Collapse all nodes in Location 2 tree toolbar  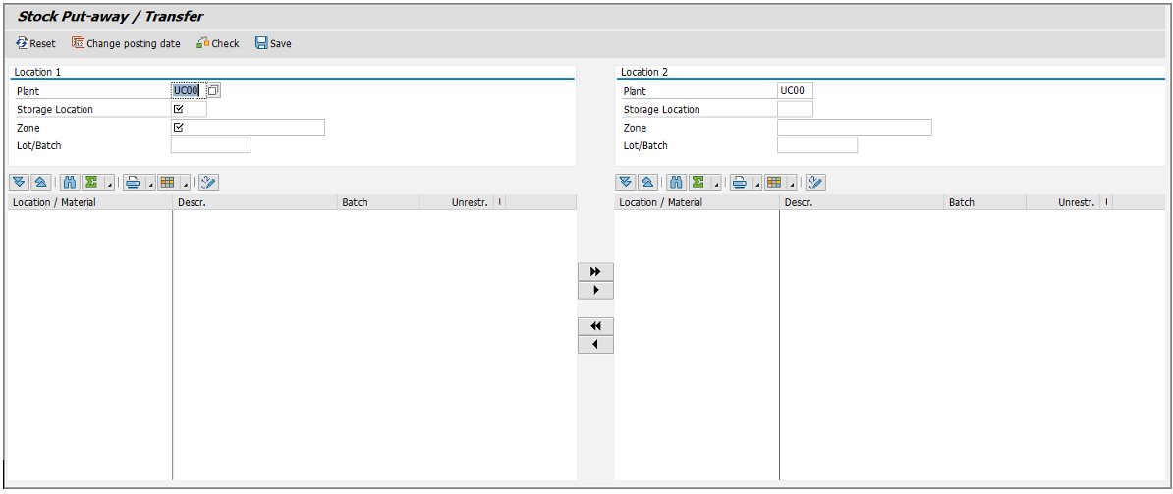(647, 182)
